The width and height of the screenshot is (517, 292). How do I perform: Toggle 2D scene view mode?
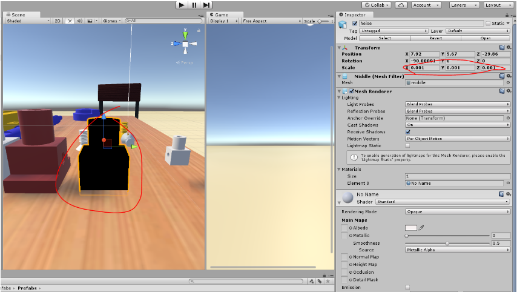click(58, 21)
